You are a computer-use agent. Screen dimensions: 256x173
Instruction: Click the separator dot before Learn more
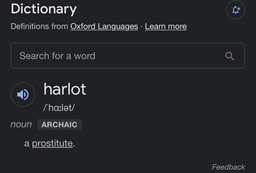click(x=142, y=27)
